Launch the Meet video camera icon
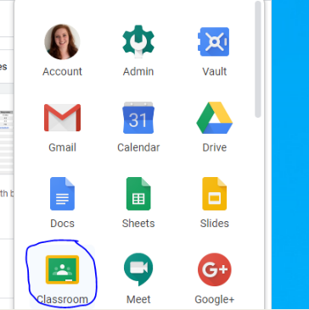 click(138, 269)
